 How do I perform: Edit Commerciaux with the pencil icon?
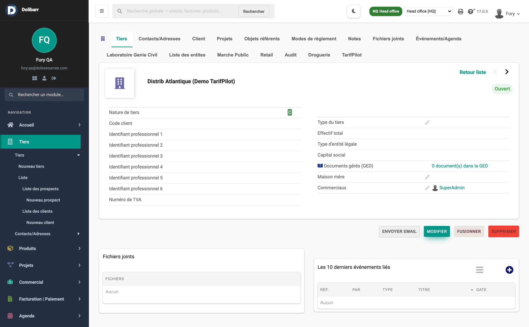tap(427, 188)
